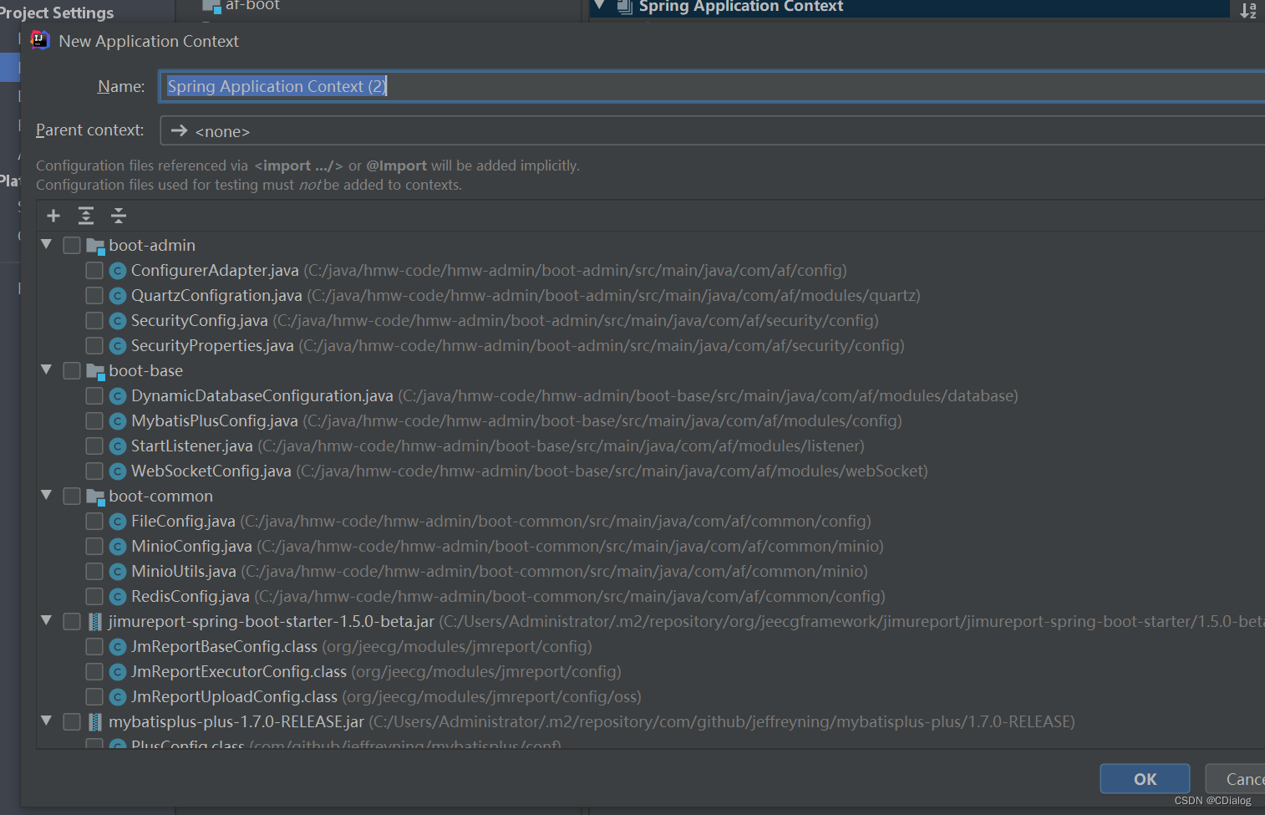This screenshot has height=815, width=1265.
Task: Select the JmReportUploadConfig.class row label
Action: click(x=234, y=697)
